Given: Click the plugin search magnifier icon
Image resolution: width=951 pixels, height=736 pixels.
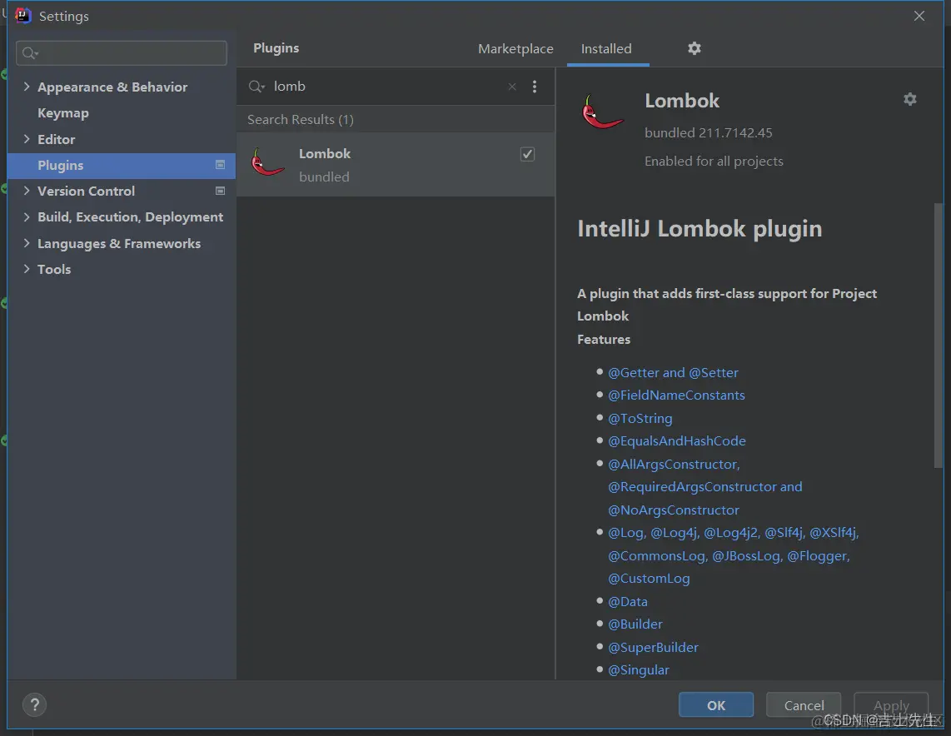Looking at the screenshot, I should (256, 87).
